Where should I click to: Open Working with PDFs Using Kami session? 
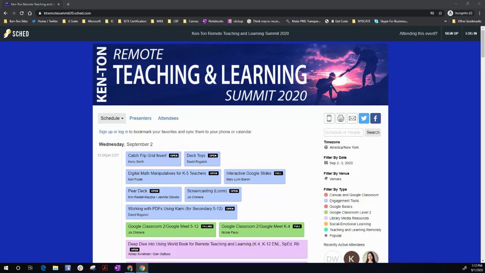181,212
